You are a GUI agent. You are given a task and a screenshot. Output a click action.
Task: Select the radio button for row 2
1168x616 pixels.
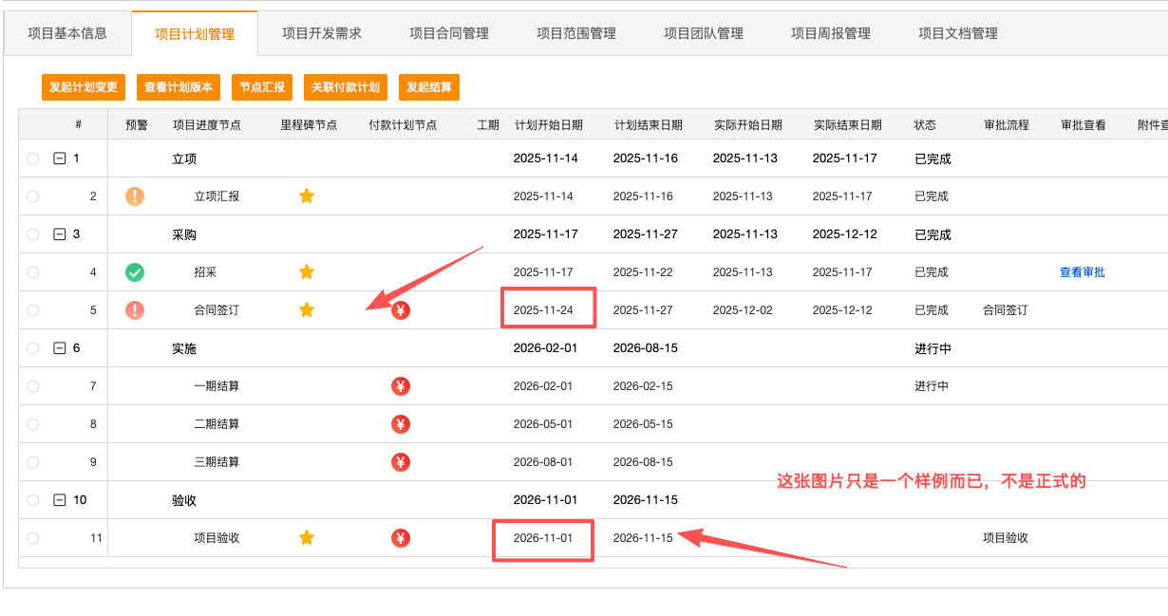tap(33, 196)
